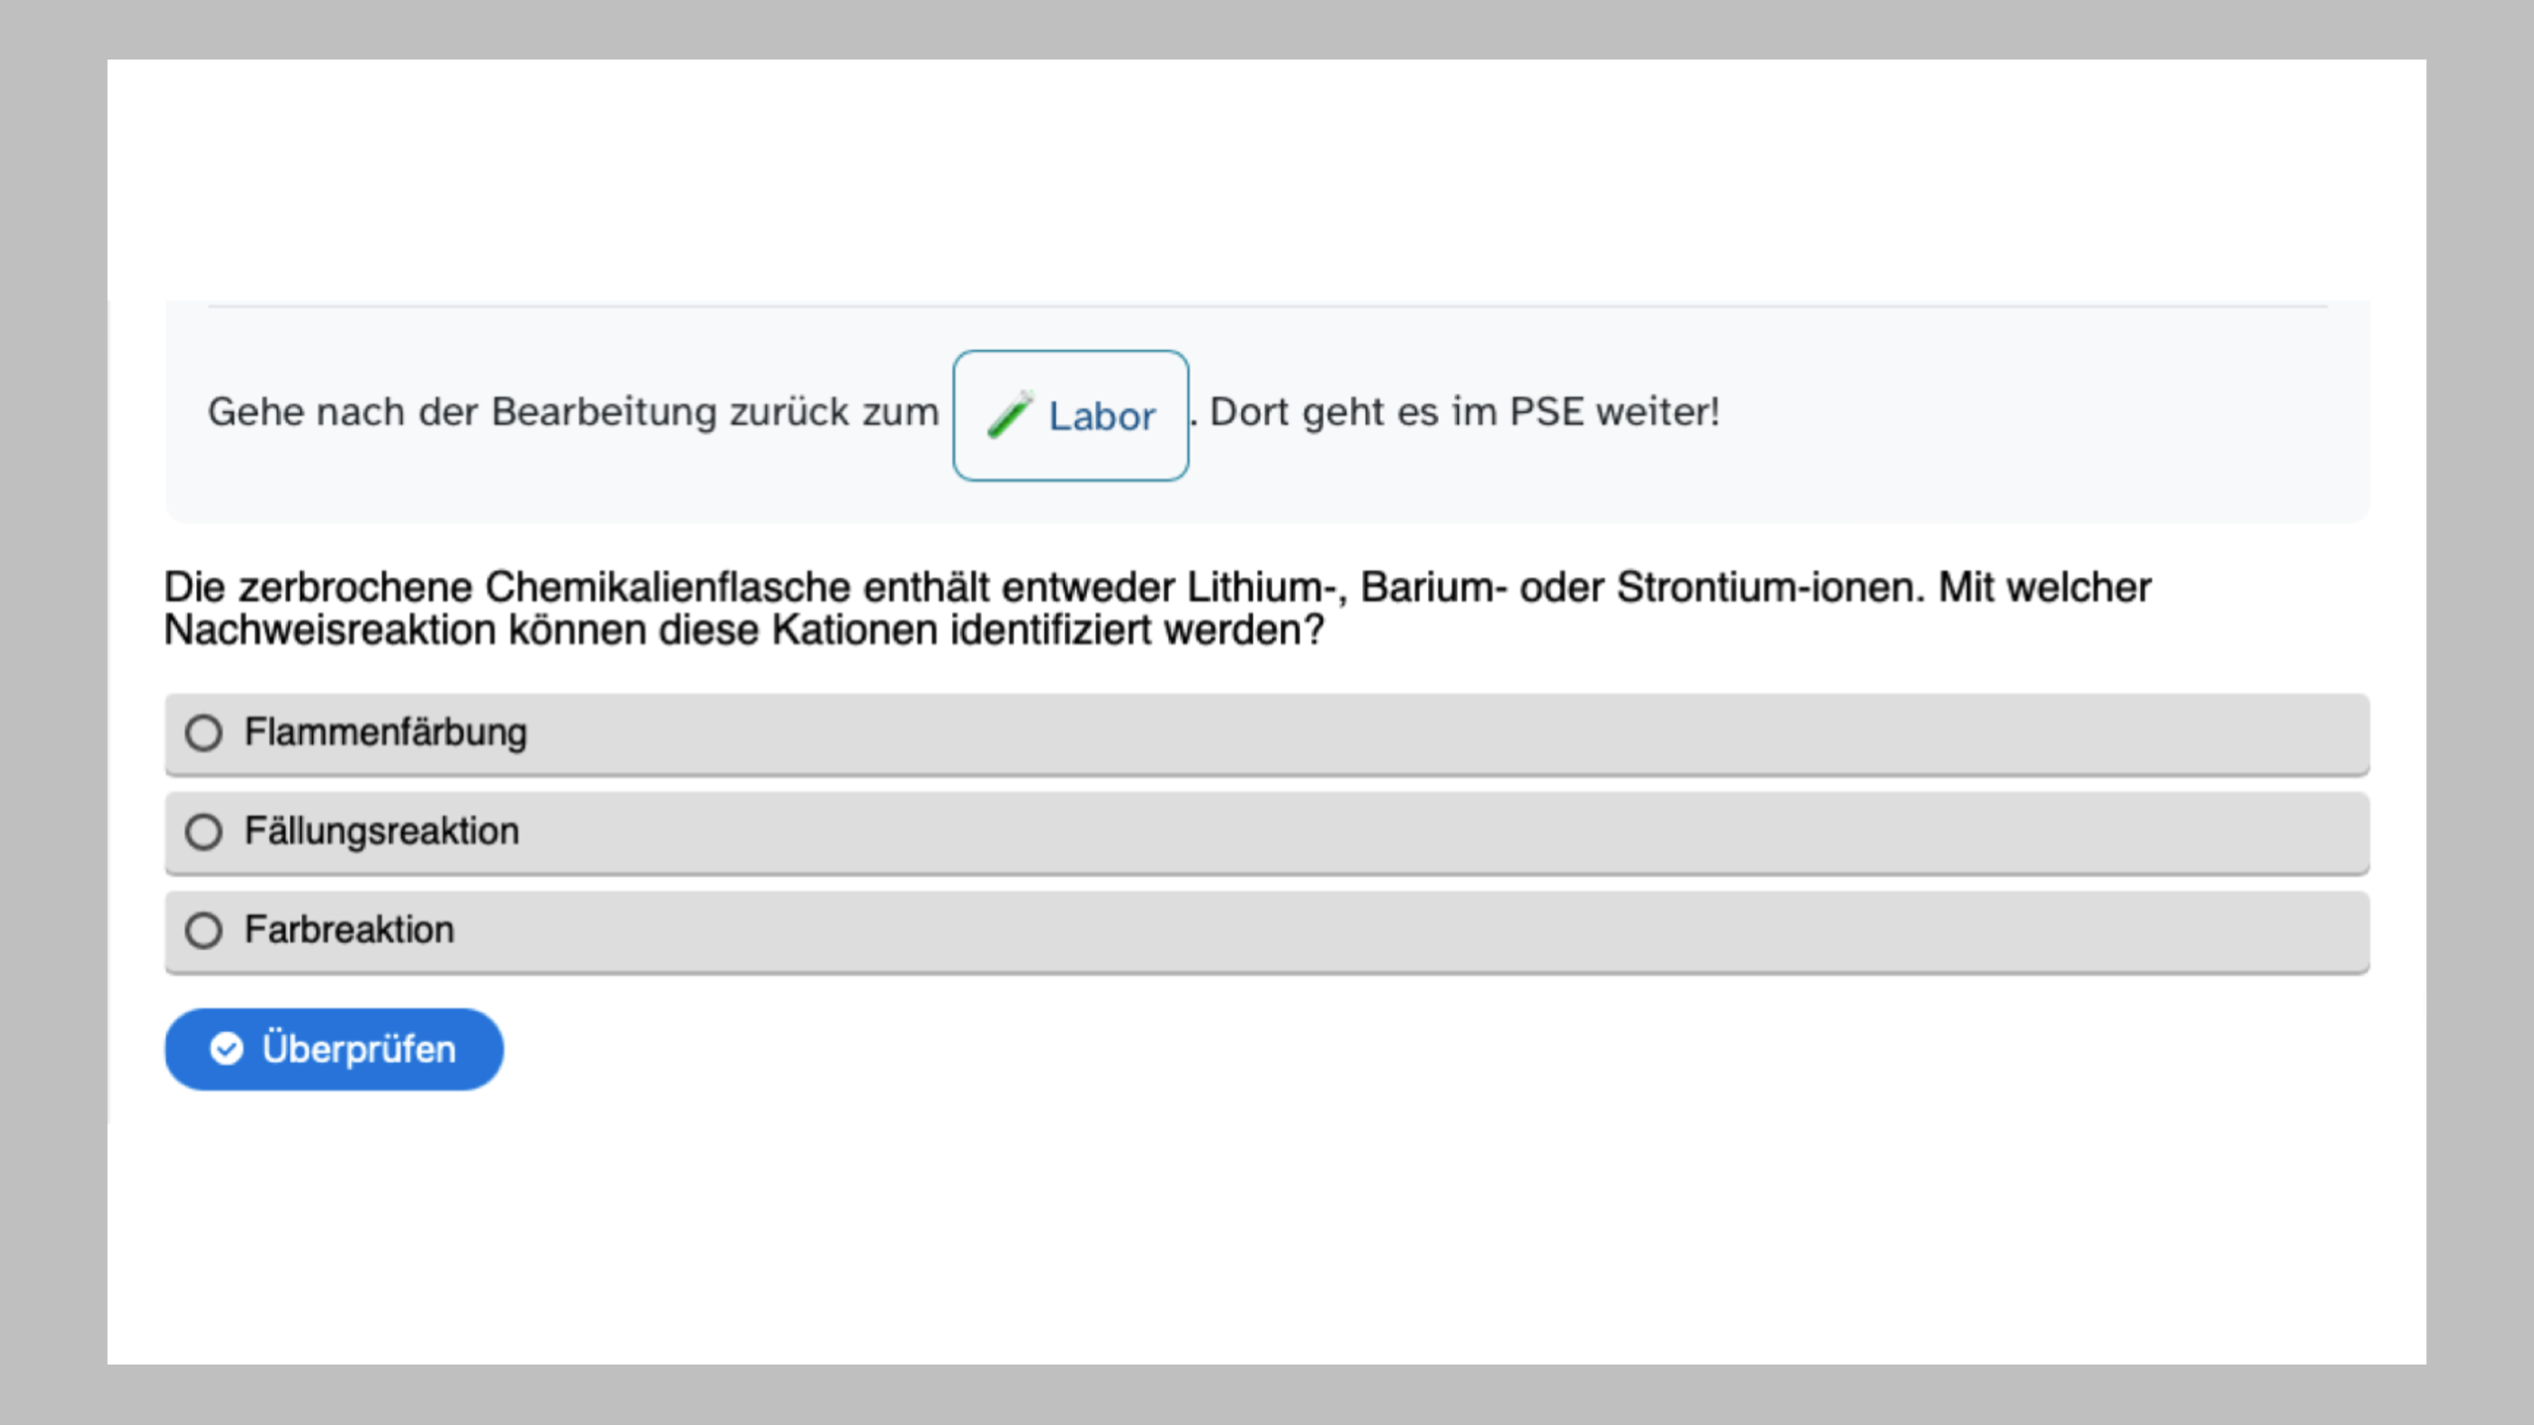Open the Labor link
Screen dimensions: 2534x1425
click(1101, 417)
